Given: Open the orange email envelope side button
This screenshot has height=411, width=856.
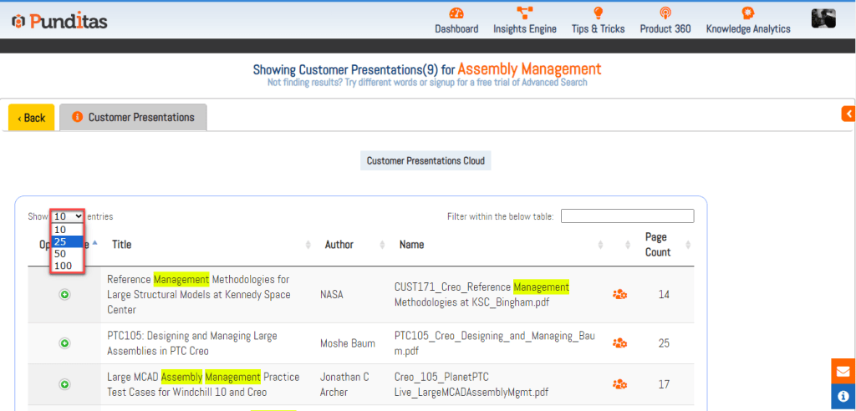Looking at the screenshot, I should [843, 371].
